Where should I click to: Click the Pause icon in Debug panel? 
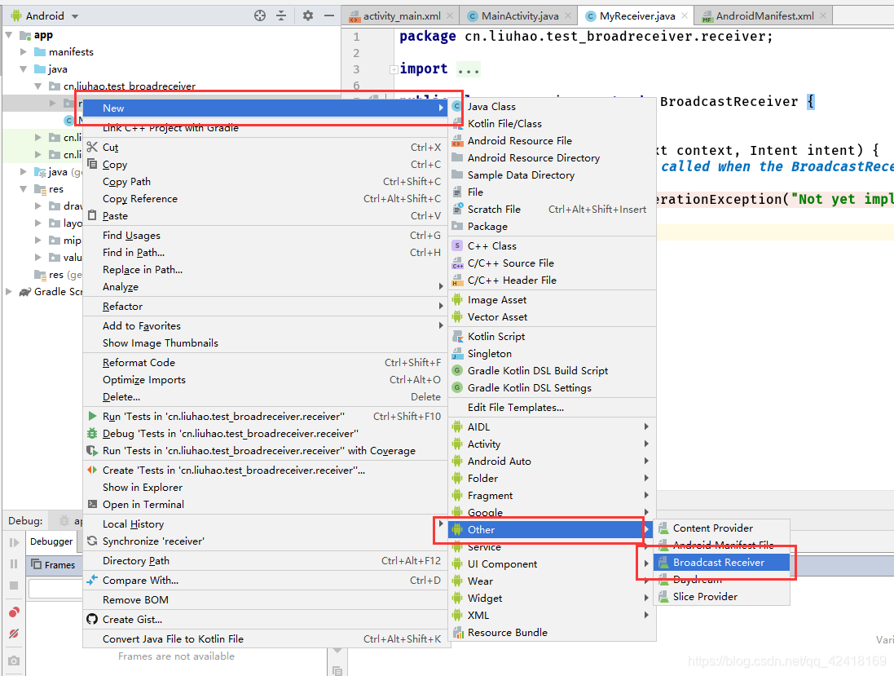click(14, 564)
